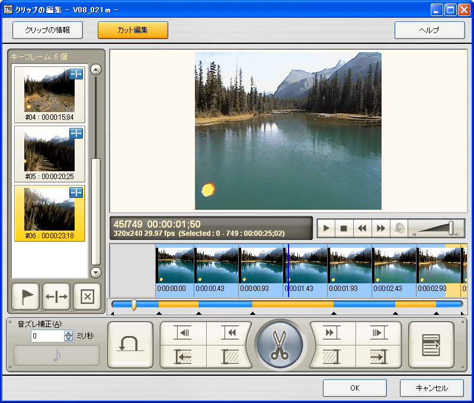Select keyframe thumbnail #06 at 00:00:23;18
This screenshot has height=403, width=474.
click(50, 213)
